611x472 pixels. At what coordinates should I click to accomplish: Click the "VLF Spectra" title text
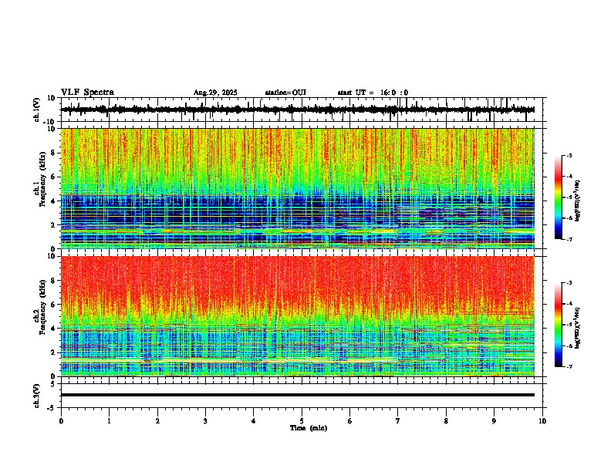click(87, 93)
